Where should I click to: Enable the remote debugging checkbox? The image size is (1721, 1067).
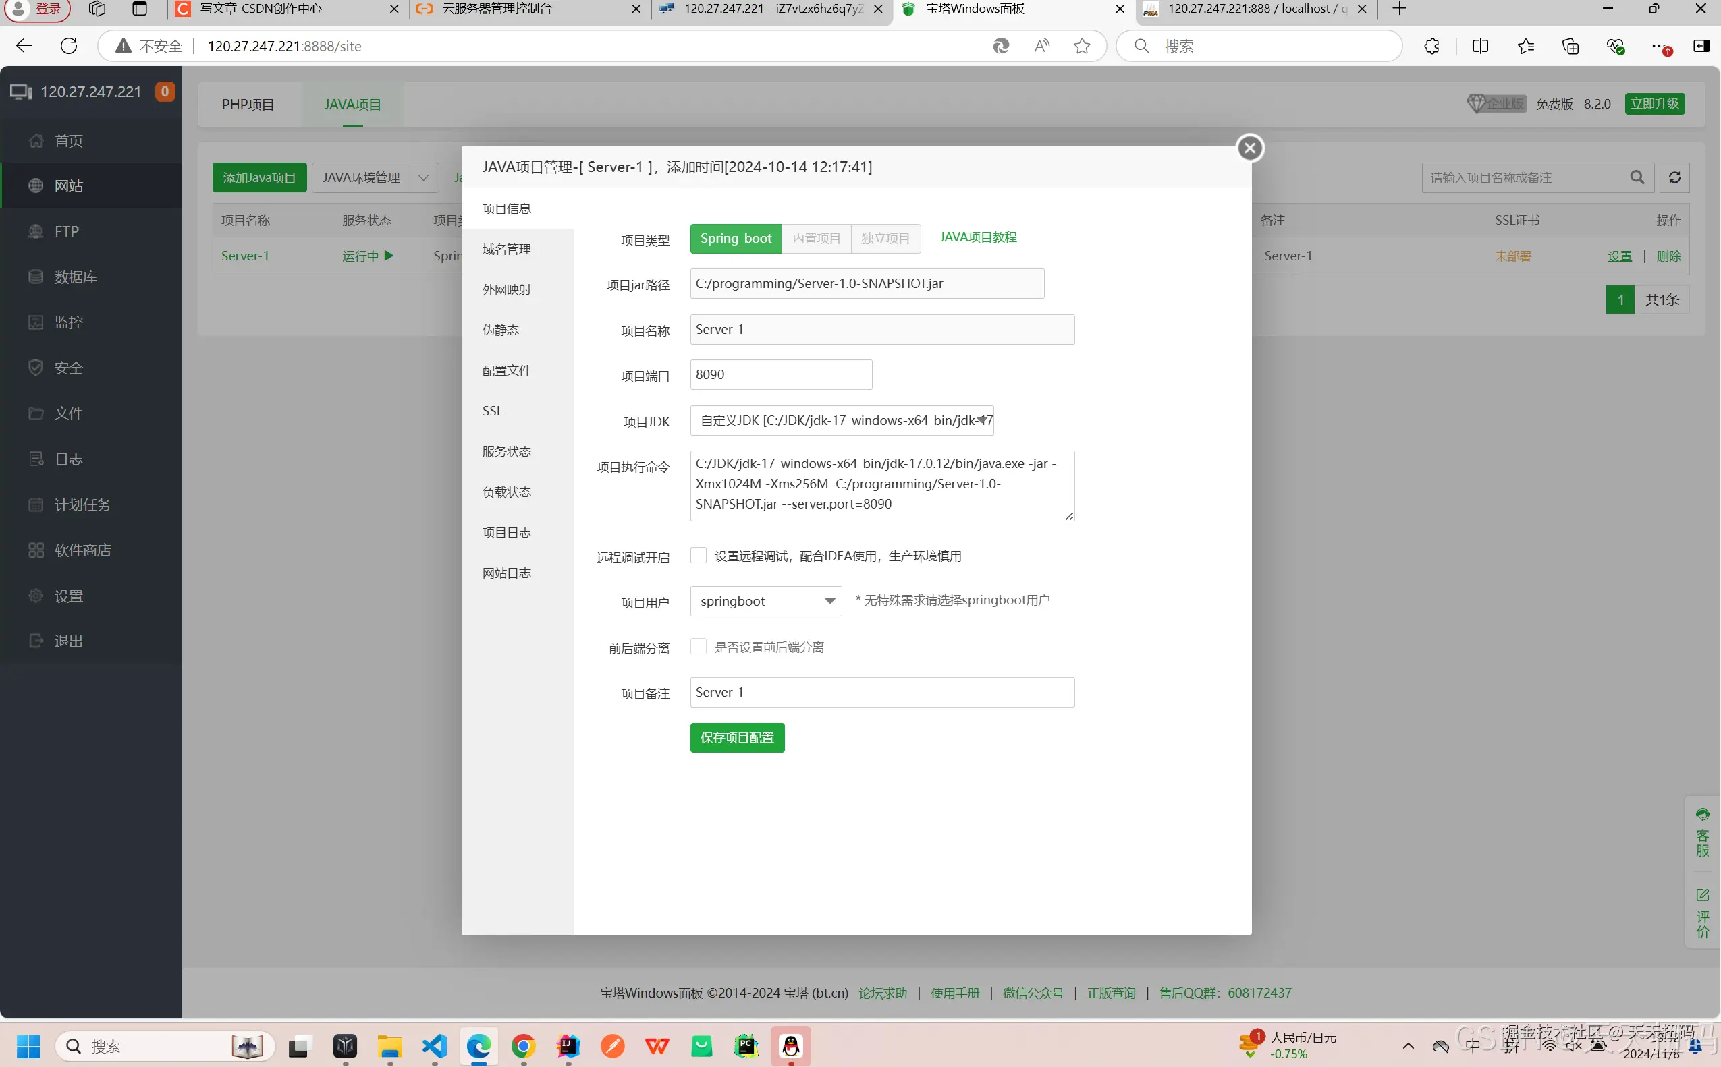(x=698, y=555)
